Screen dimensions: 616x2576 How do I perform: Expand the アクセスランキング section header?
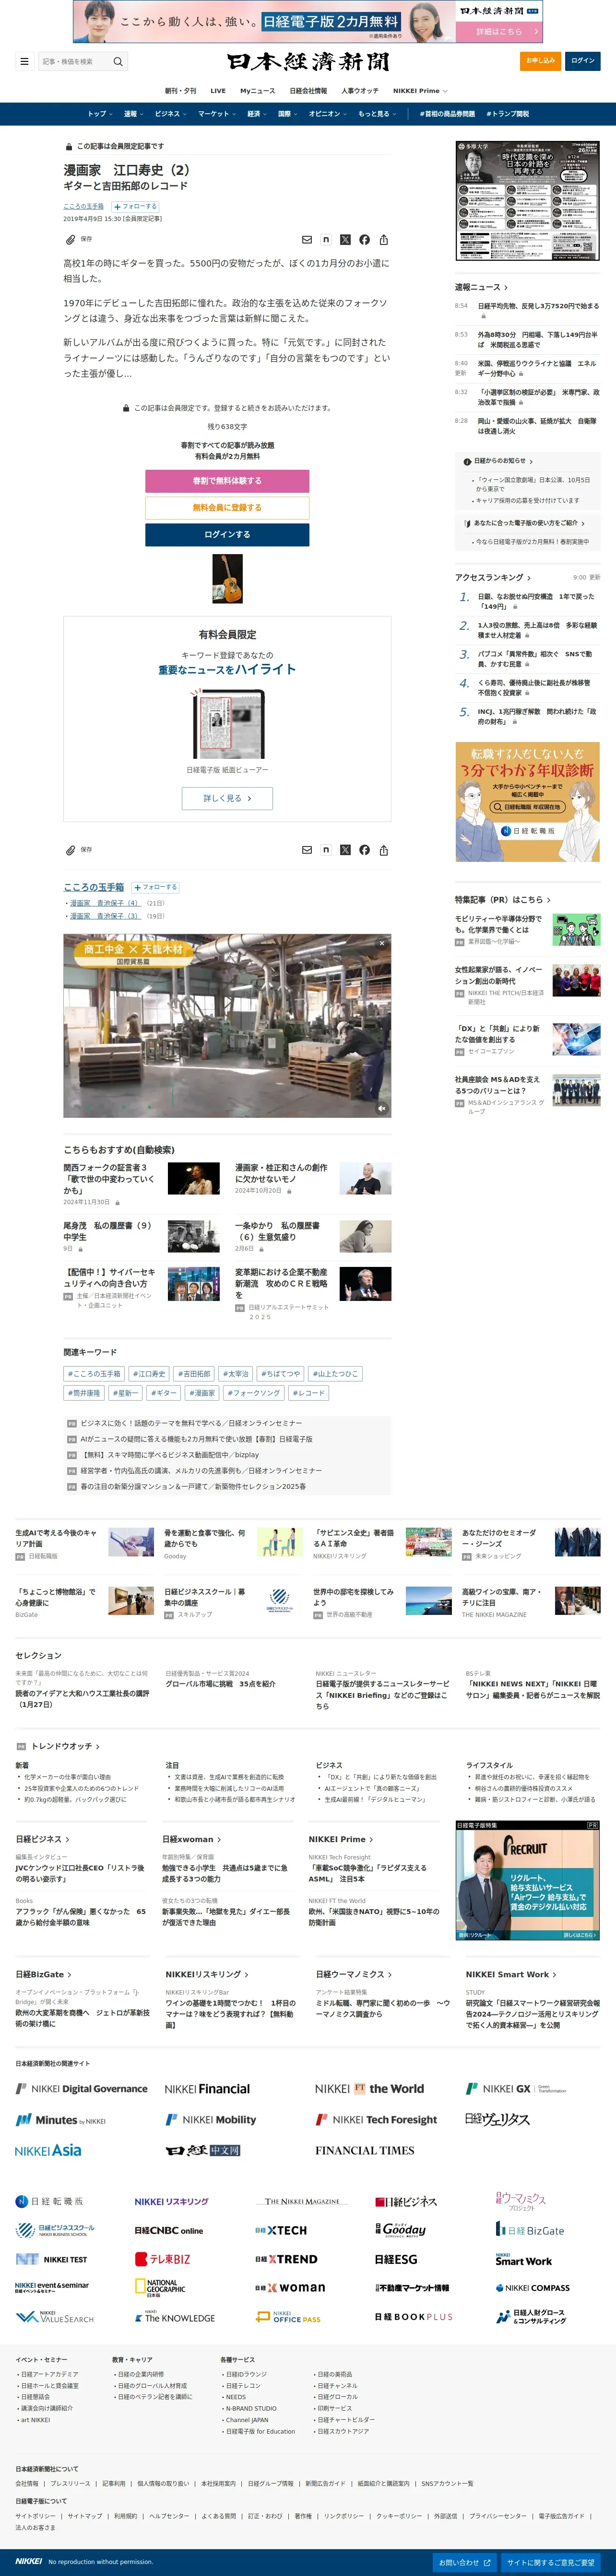[493, 577]
